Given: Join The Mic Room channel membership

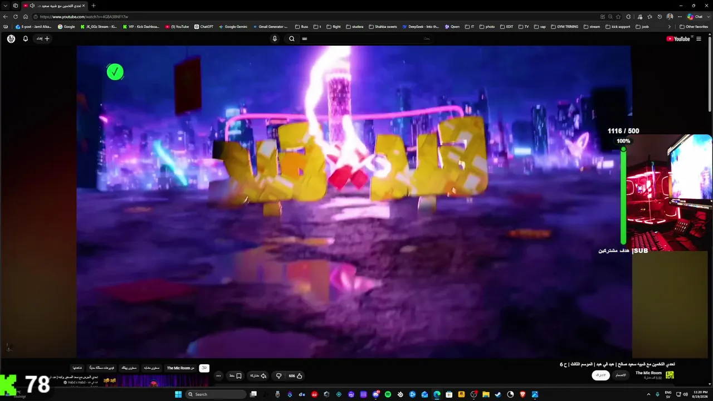Looking at the screenshot, I should 621,375.
